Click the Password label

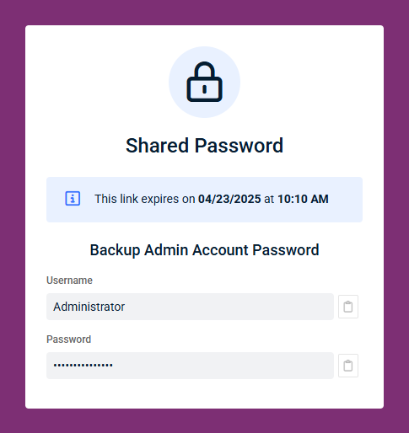68,339
